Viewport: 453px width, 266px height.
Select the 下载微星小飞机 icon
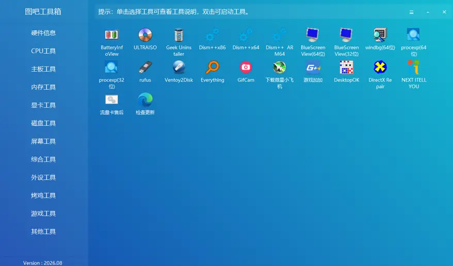(279, 67)
